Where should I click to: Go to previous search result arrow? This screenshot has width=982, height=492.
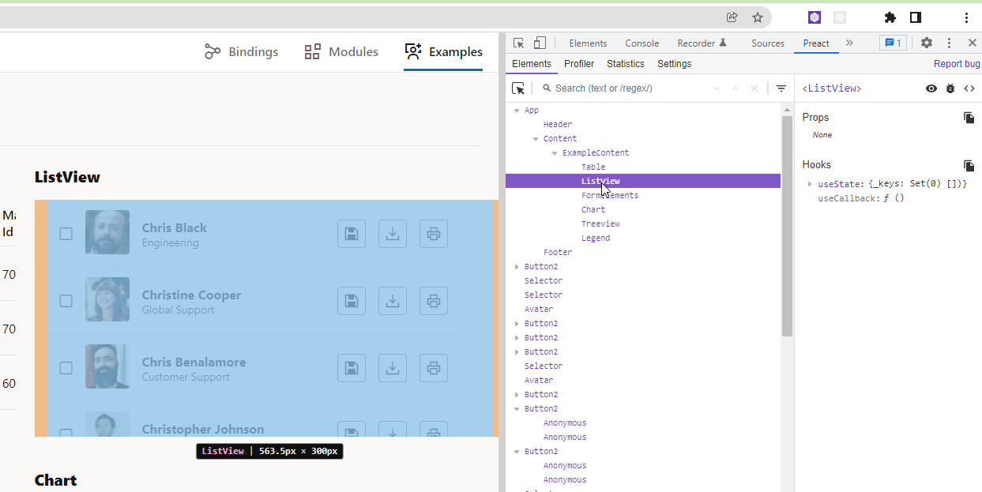click(x=736, y=88)
